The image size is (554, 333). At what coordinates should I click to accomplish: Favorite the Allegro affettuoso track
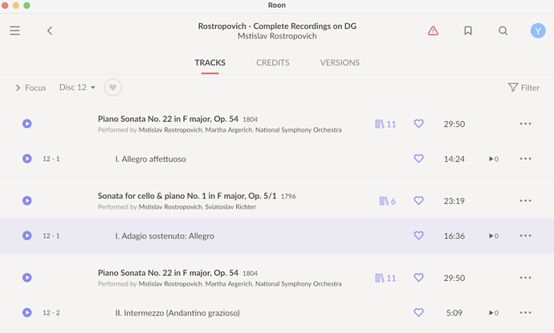pyautogui.click(x=418, y=159)
